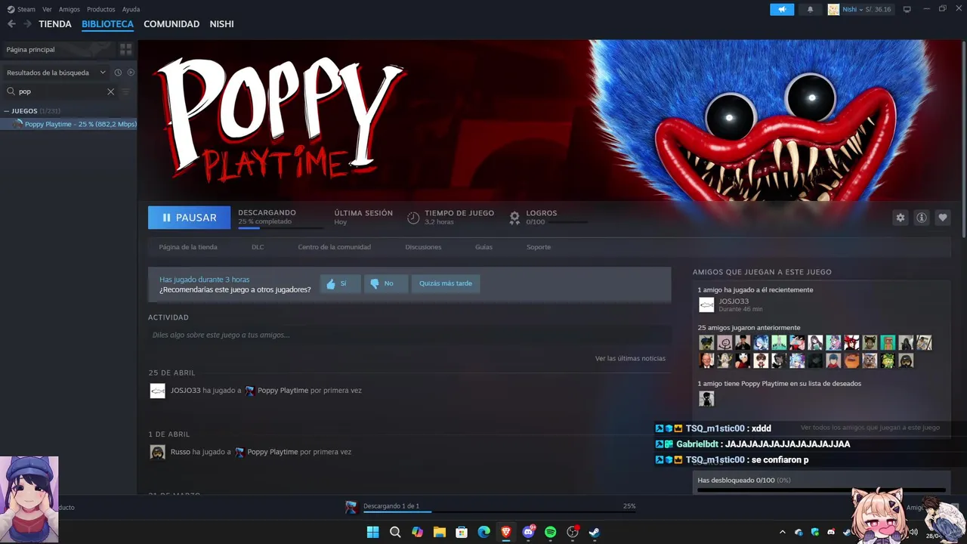The image size is (967, 544).
Task: Click the activity post field Diles algo
Action: (409, 335)
